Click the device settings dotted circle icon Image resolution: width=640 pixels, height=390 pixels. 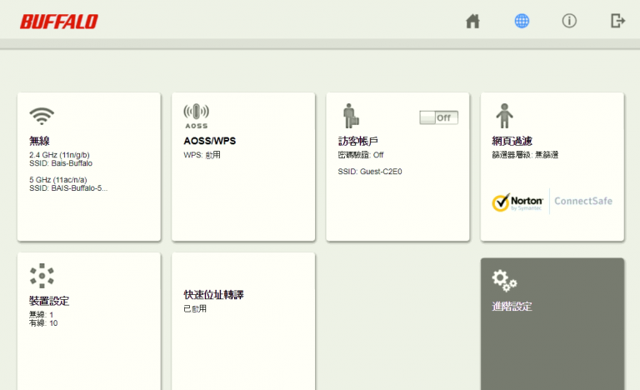[x=41, y=276]
